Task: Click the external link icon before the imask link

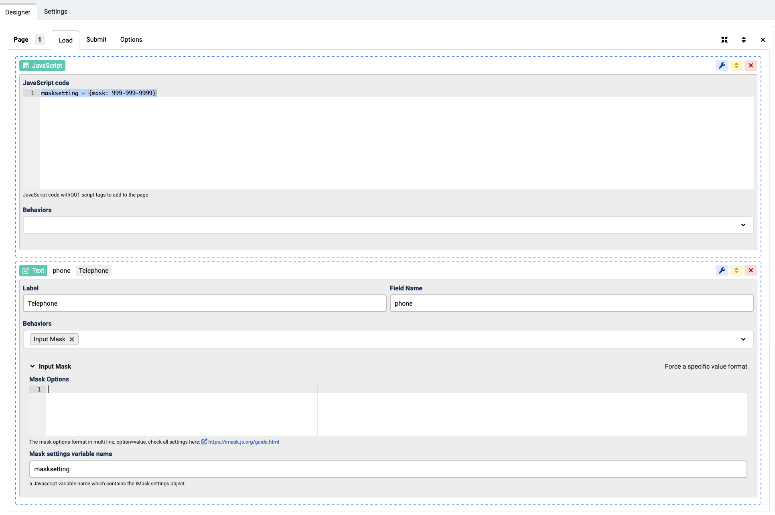Action: coord(205,442)
